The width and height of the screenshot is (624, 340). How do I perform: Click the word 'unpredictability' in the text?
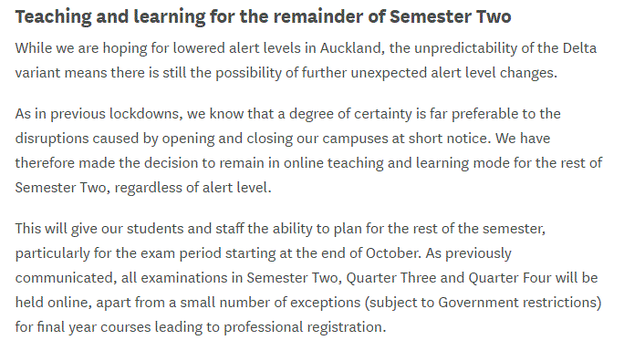(x=465, y=48)
